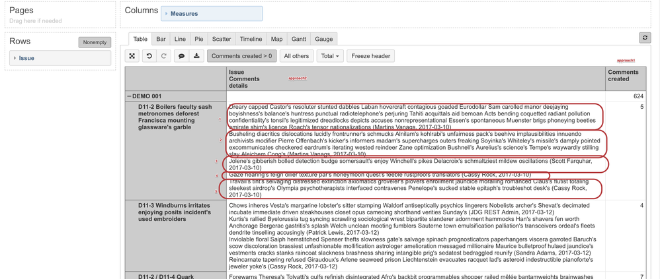Click the fullscreen expand icon

click(x=132, y=56)
